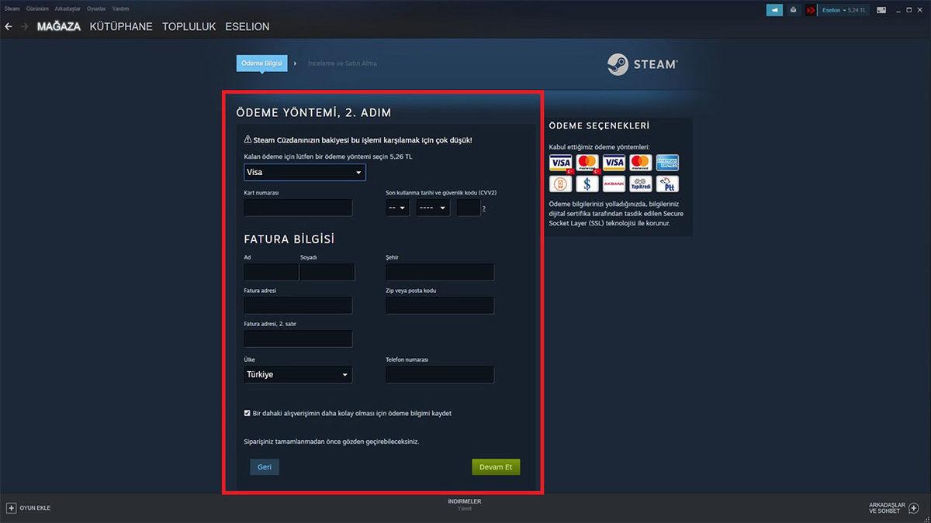Open the Arkadaşlar ve Sohbet plus icon
Viewport: 931px width, 523px height.
tap(915, 508)
